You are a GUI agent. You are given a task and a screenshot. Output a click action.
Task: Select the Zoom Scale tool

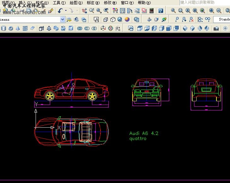click(188, 11)
